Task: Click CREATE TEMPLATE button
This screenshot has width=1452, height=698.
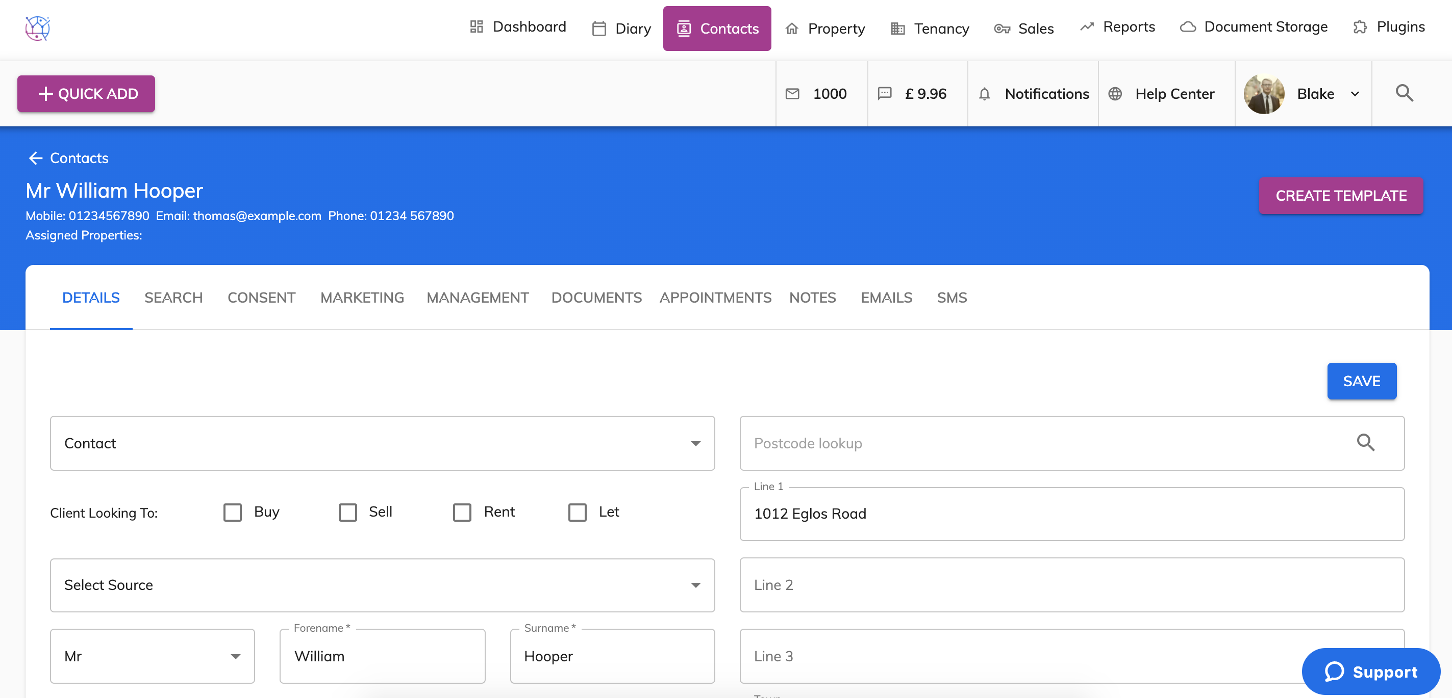Action: click(x=1340, y=195)
